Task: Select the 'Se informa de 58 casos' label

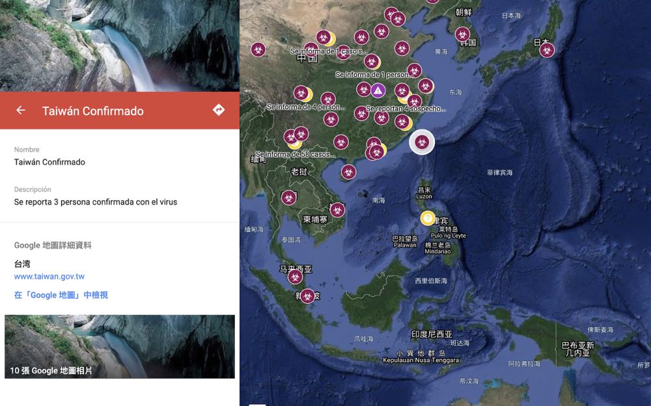Action: pos(295,154)
